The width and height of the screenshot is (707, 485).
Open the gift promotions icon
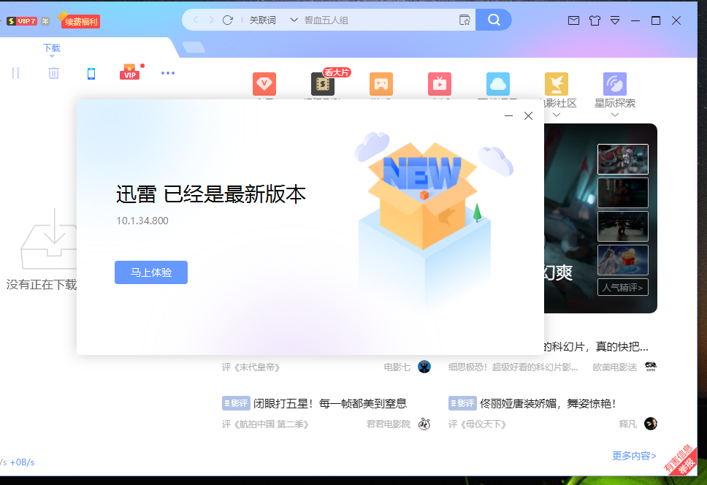point(595,20)
